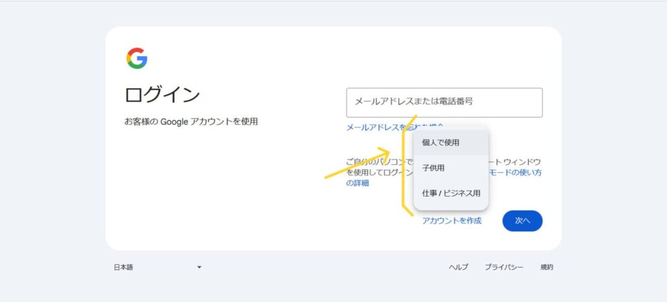Click the アカウントを作成 link
The image size is (667, 302).
click(x=452, y=221)
